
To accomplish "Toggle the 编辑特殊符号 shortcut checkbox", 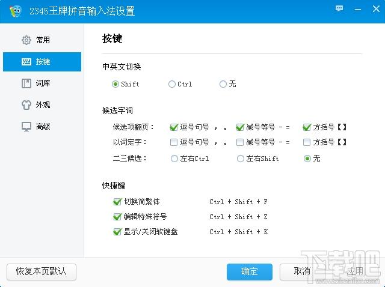I will coord(117,217).
